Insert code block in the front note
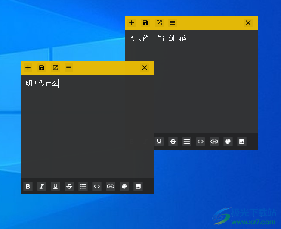This screenshot has width=281, height=229. [97, 186]
